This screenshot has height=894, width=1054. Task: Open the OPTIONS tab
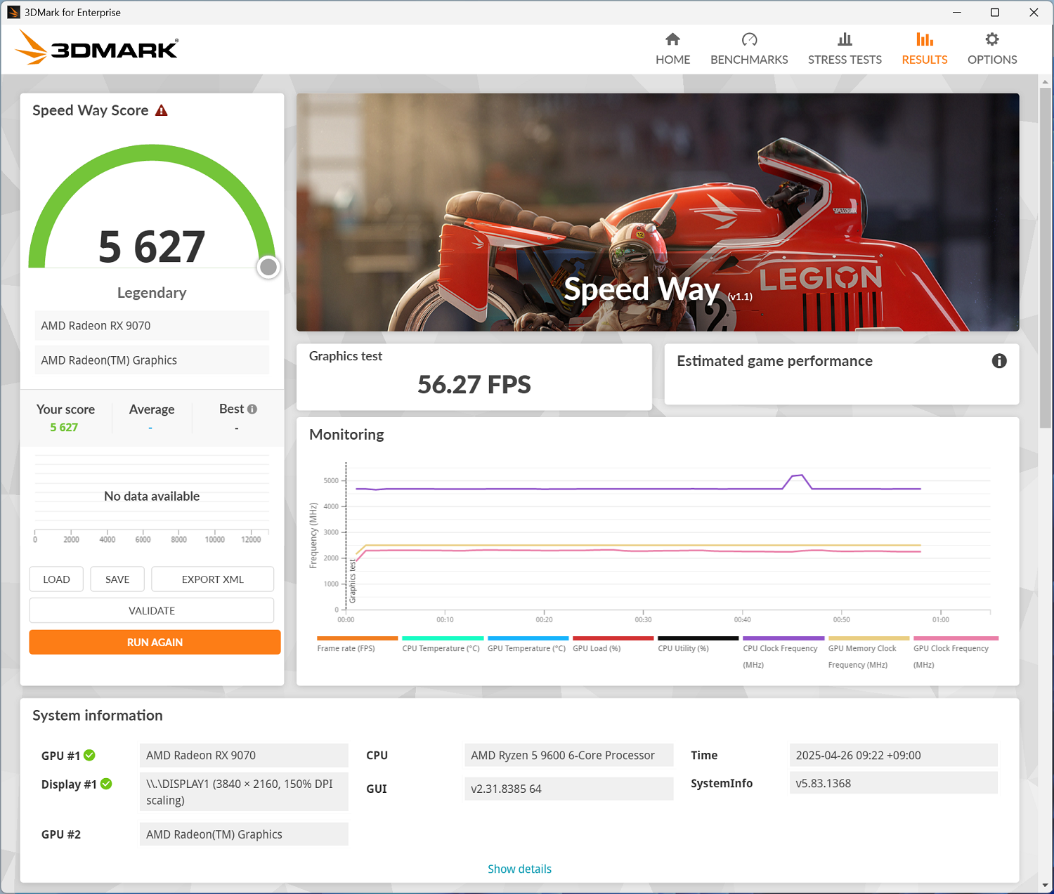point(992,49)
